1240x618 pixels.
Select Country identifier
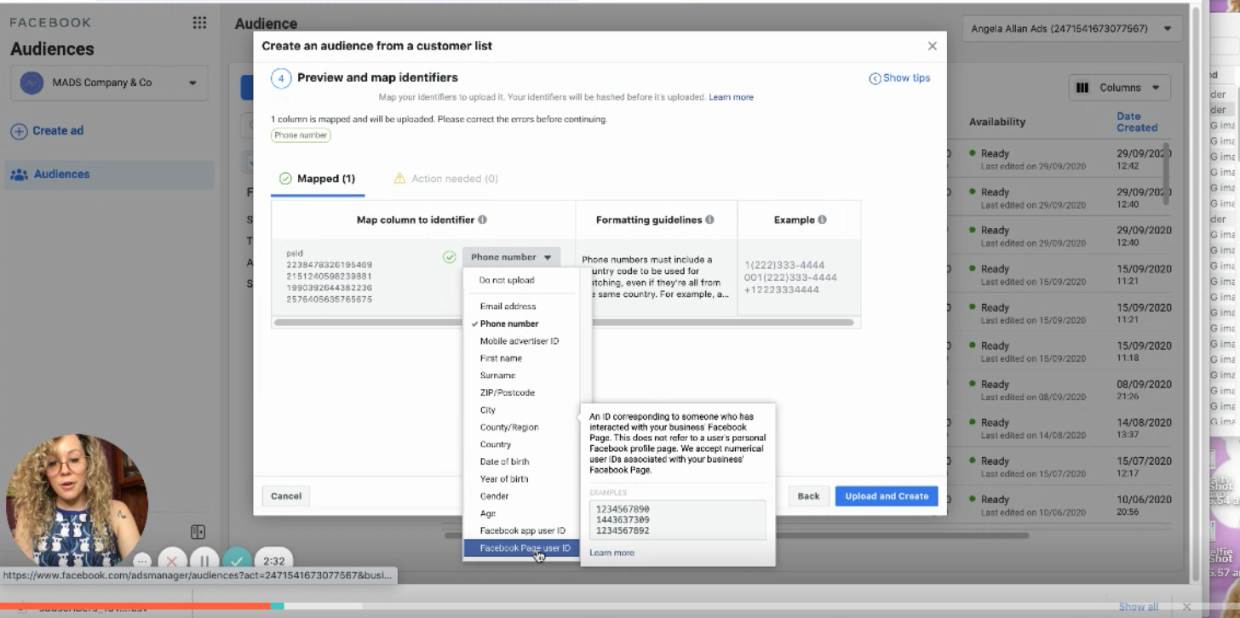coord(496,444)
